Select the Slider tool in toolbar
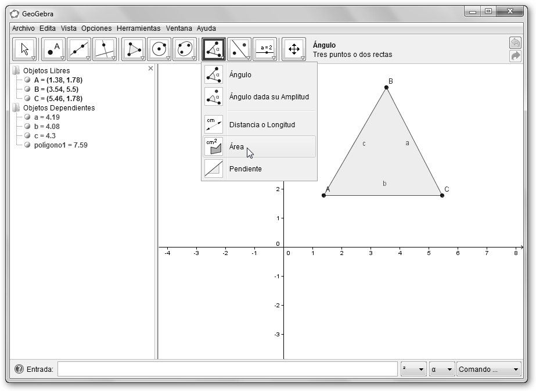Image resolution: width=536 pixels, height=391 pixels. pos(265,49)
